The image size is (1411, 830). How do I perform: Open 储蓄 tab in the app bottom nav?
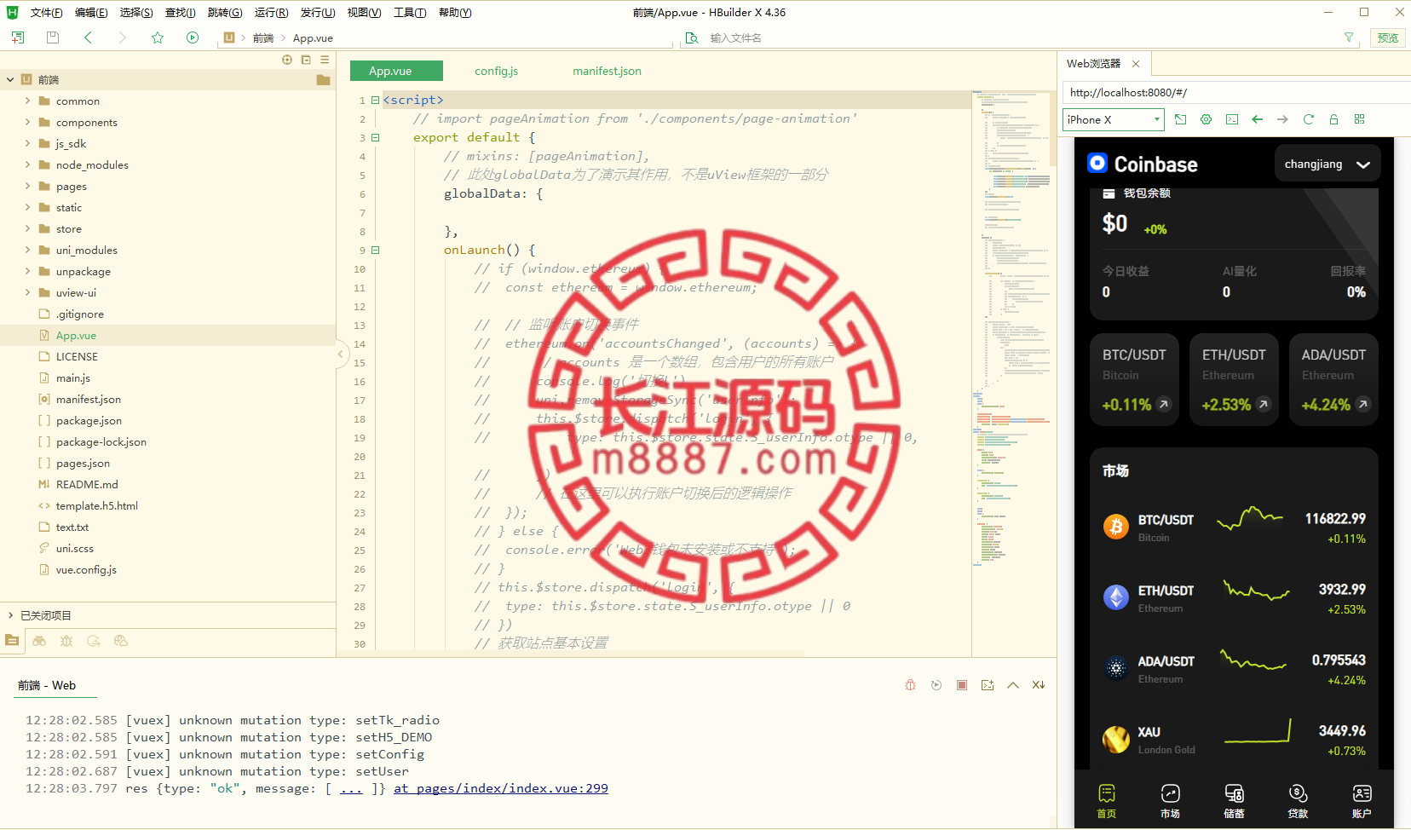(x=1234, y=800)
